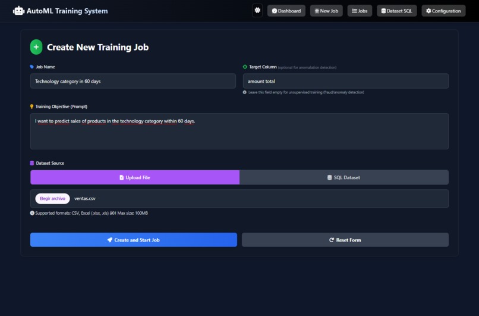Focus the Target Column input field
This screenshot has width=479, height=316.
pyautogui.click(x=345, y=81)
